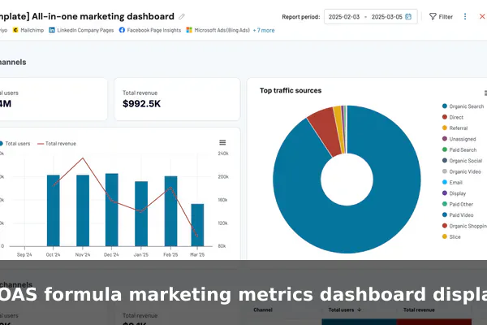Image resolution: width=487 pixels, height=325 pixels.
Task: Toggle Display in pie legend
Action: pos(454,193)
